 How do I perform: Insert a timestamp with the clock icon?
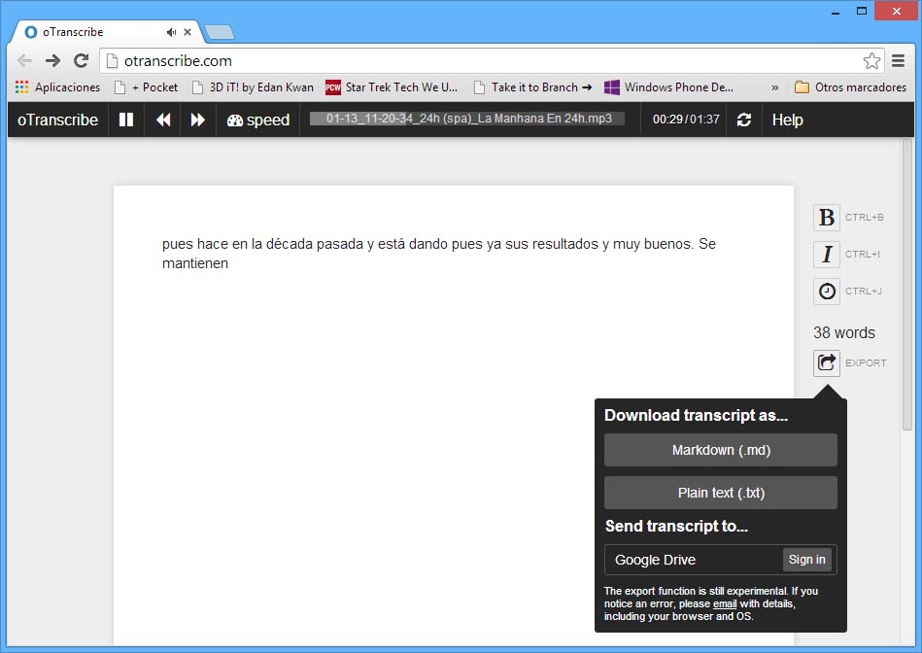coord(827,292)
